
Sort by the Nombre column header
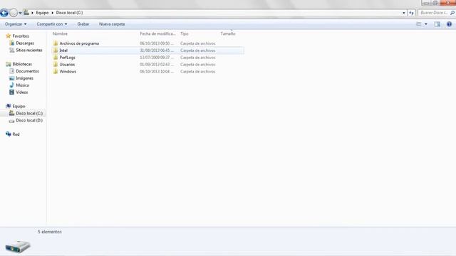pos(60,33)
